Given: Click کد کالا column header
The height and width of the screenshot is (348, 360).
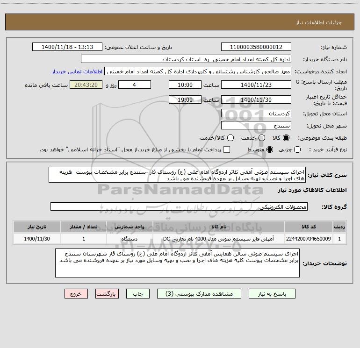Looking at the screenshot, I should [x=309, y=227].
